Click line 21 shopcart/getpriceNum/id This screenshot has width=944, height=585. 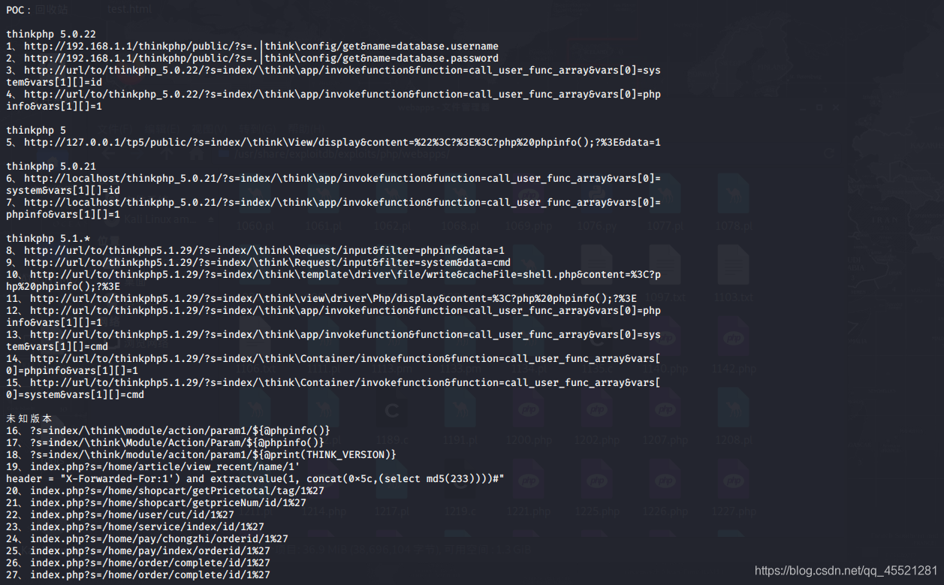point(156,502)
